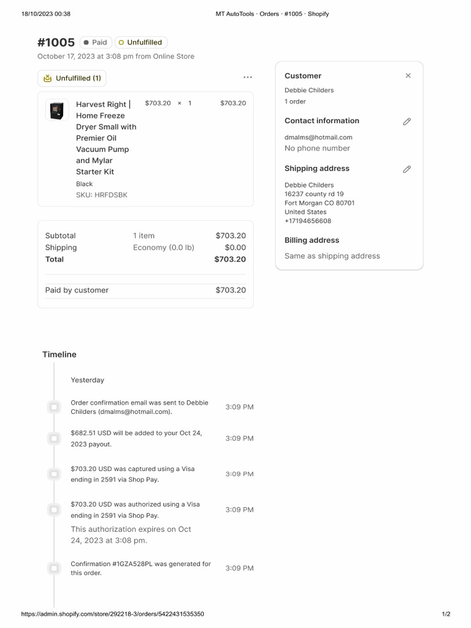This screenshot has width=471, height=628.
Task: Click timeline marker for order confirmation email
Action: (x=54, y=407)
